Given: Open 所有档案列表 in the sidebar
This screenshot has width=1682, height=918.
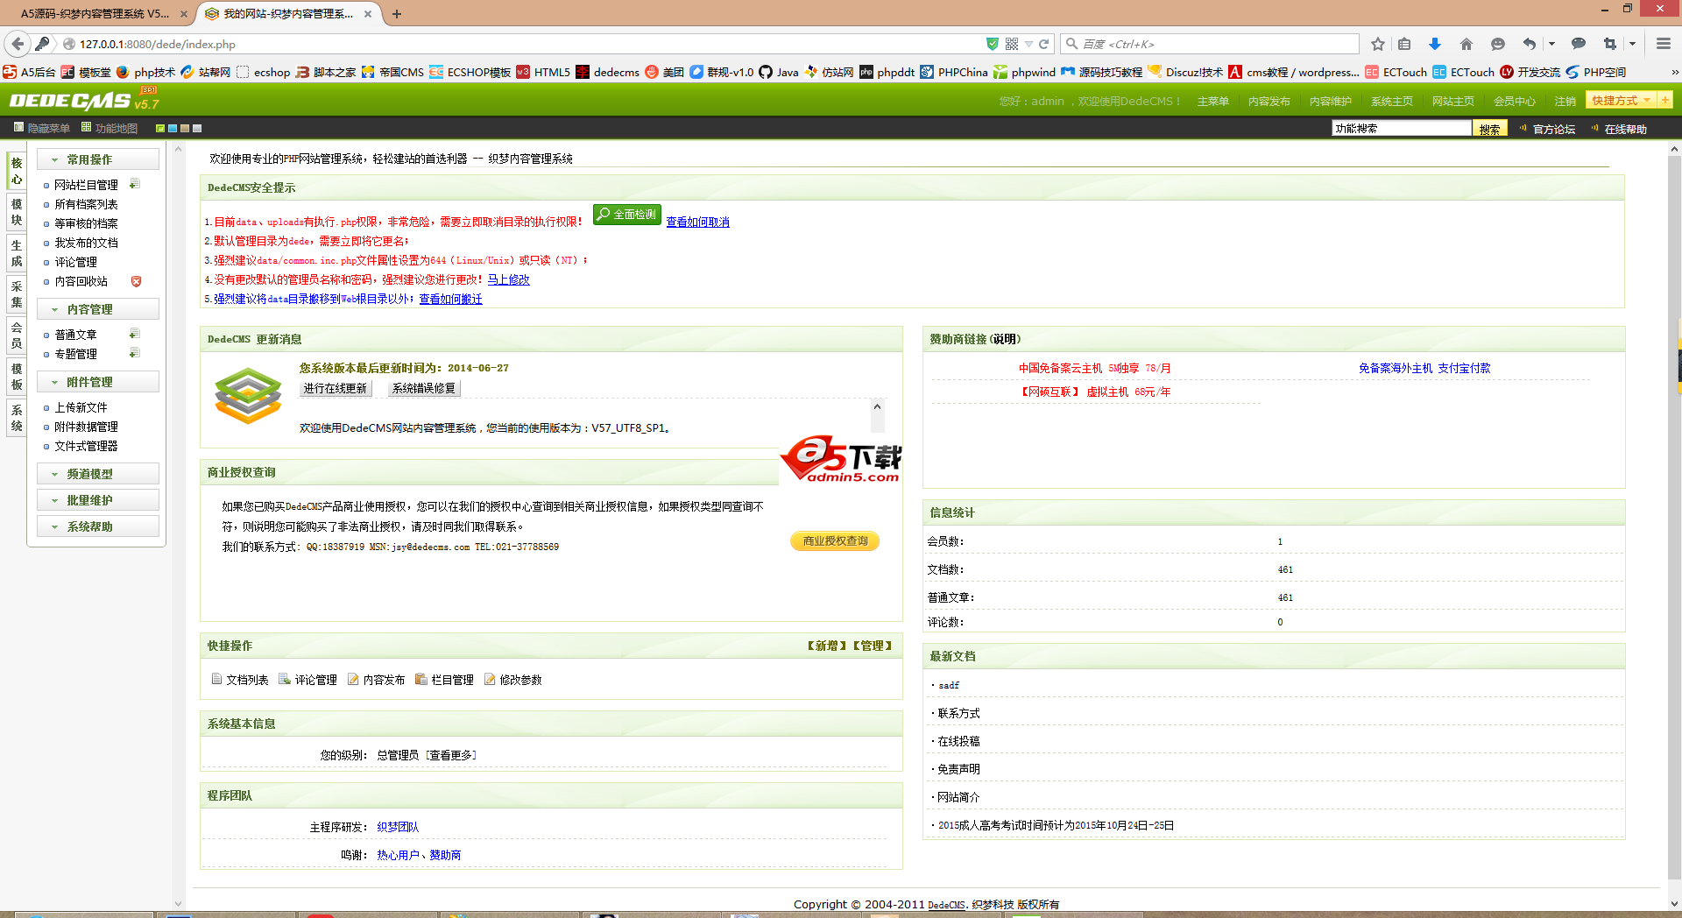Looking at the screenshot, I should (x=87, y=204).
